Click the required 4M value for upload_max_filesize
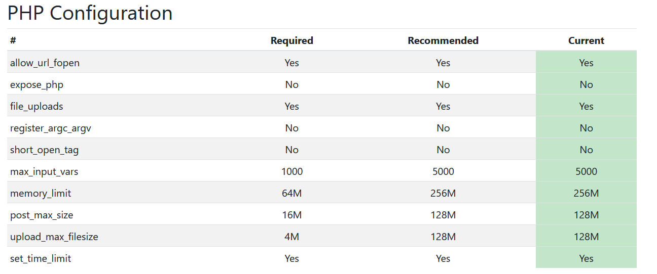 pos(291,237)
